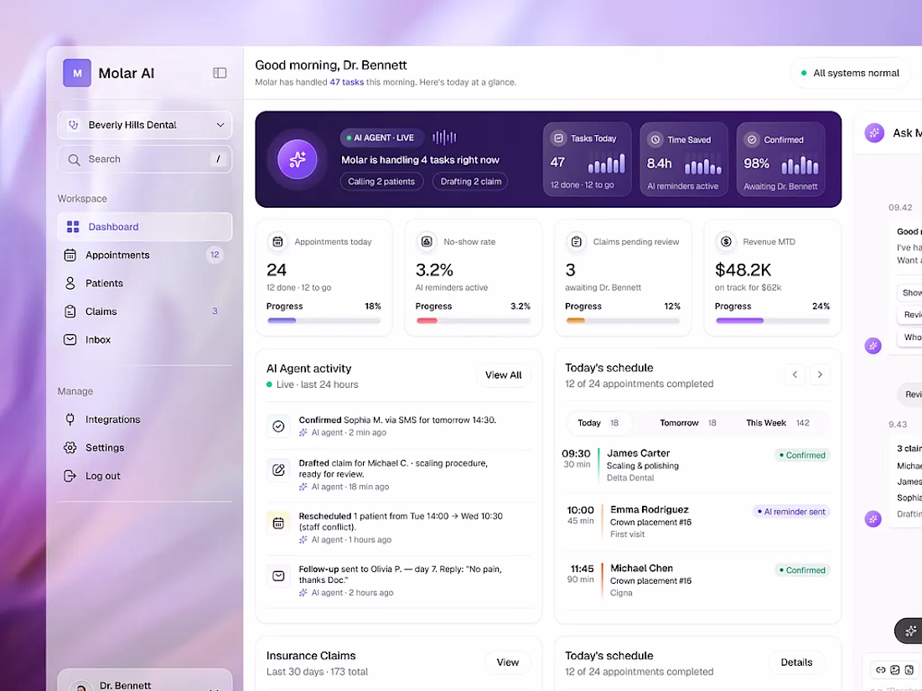
Task: Click the Revenue MTD progress bar
Action: coord(772,321)
